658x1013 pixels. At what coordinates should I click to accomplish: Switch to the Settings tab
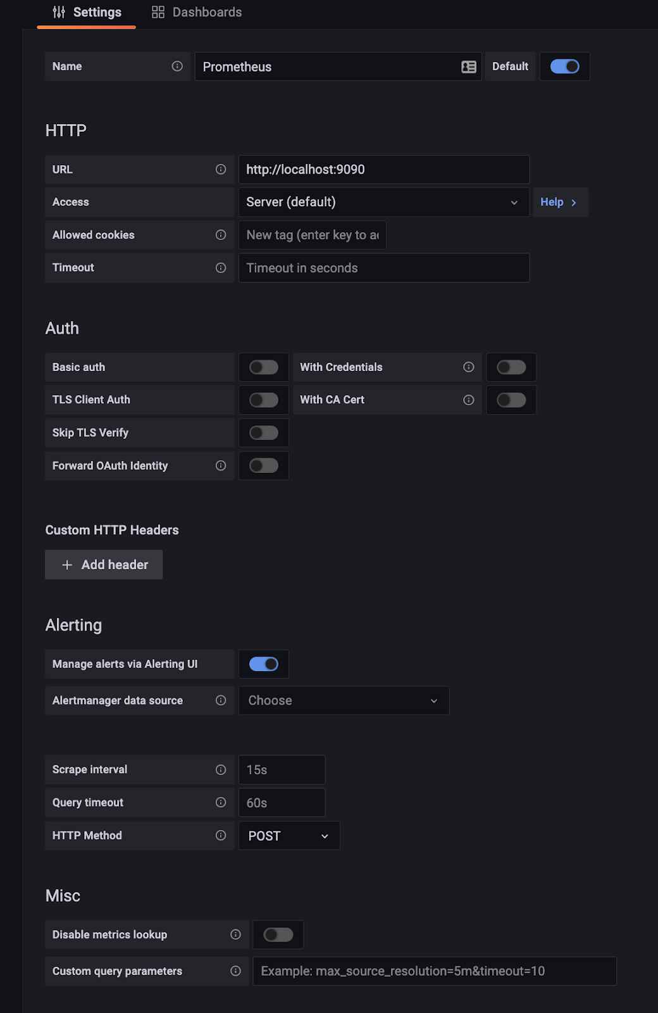point(87,13)
